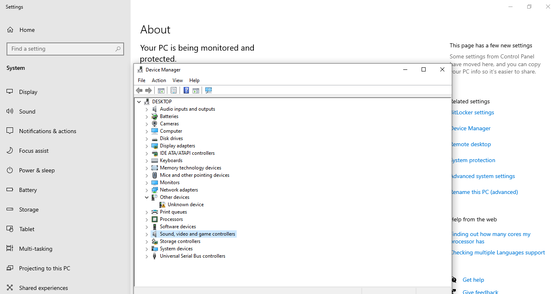Expand the Cameras category
This screenshot has height=294, width=555.
pyautogui.click(x=147, y=124)
